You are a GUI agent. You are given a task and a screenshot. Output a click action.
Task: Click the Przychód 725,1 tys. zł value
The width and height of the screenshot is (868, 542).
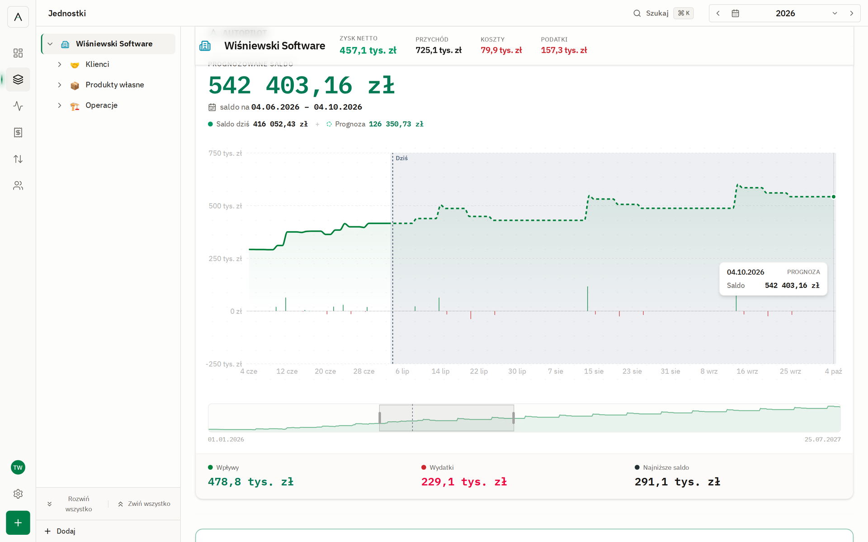click(x=439, y=50)
